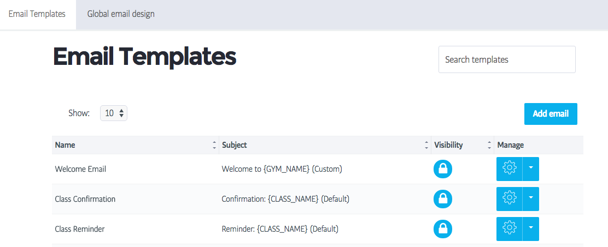The height and width of the screenshot is (247, 608).
Task: Toggle the visibility lock for Class Confirmation
Action: point(443,199)
